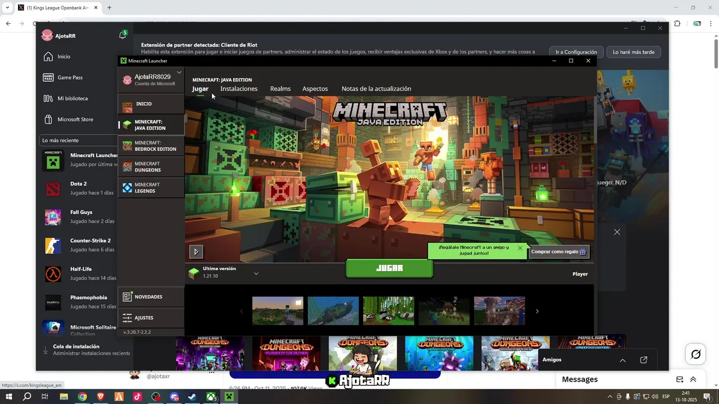Show hidden system tray icons

pyautogui.click(x=610, y=397)
